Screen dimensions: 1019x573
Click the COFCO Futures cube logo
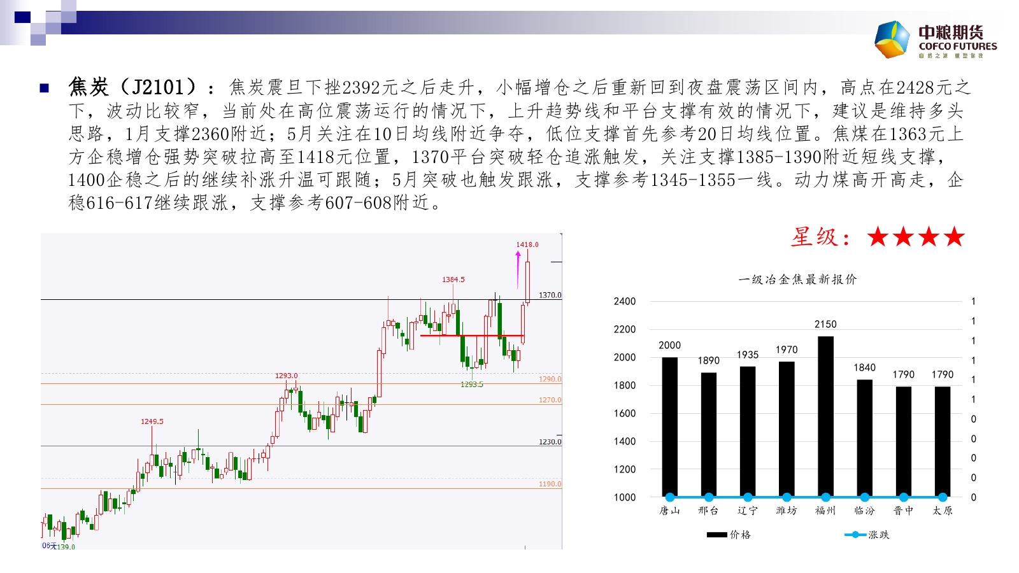click(892, 39)
